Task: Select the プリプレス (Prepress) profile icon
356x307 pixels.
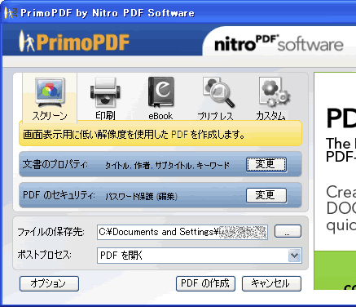Action: (219, 92)
